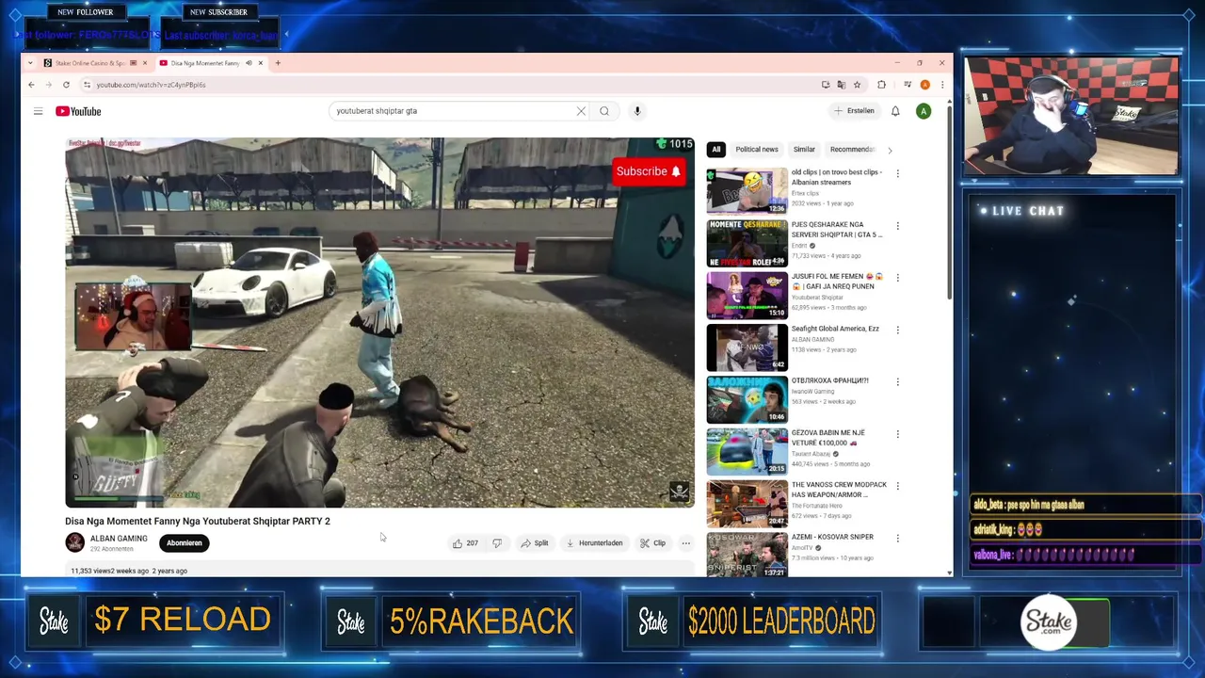Go back in the browser
The width and height of the screenshot is (1205, 678).
point(31,85)
